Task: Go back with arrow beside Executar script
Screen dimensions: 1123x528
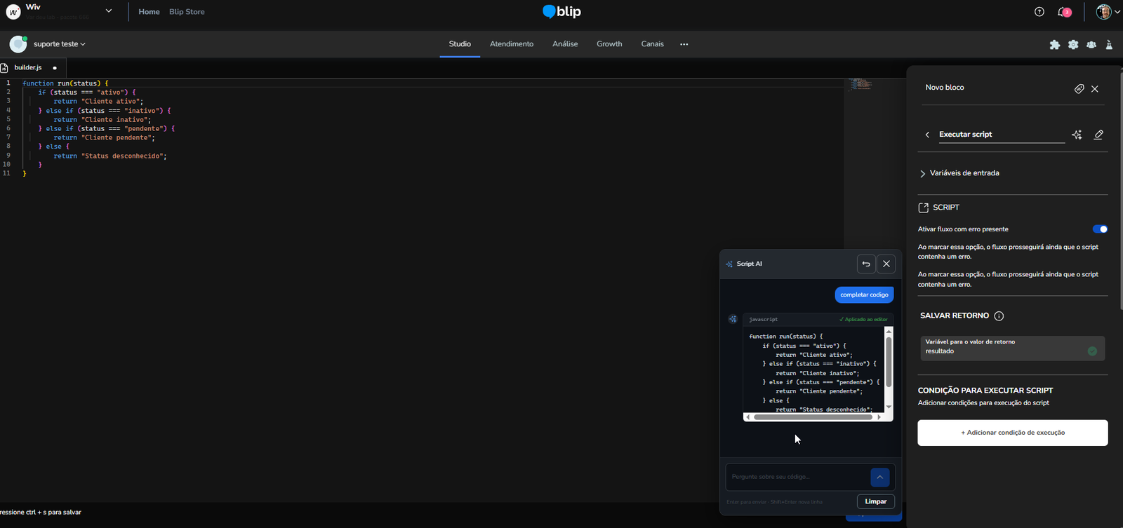Action: tap(927, 135)
